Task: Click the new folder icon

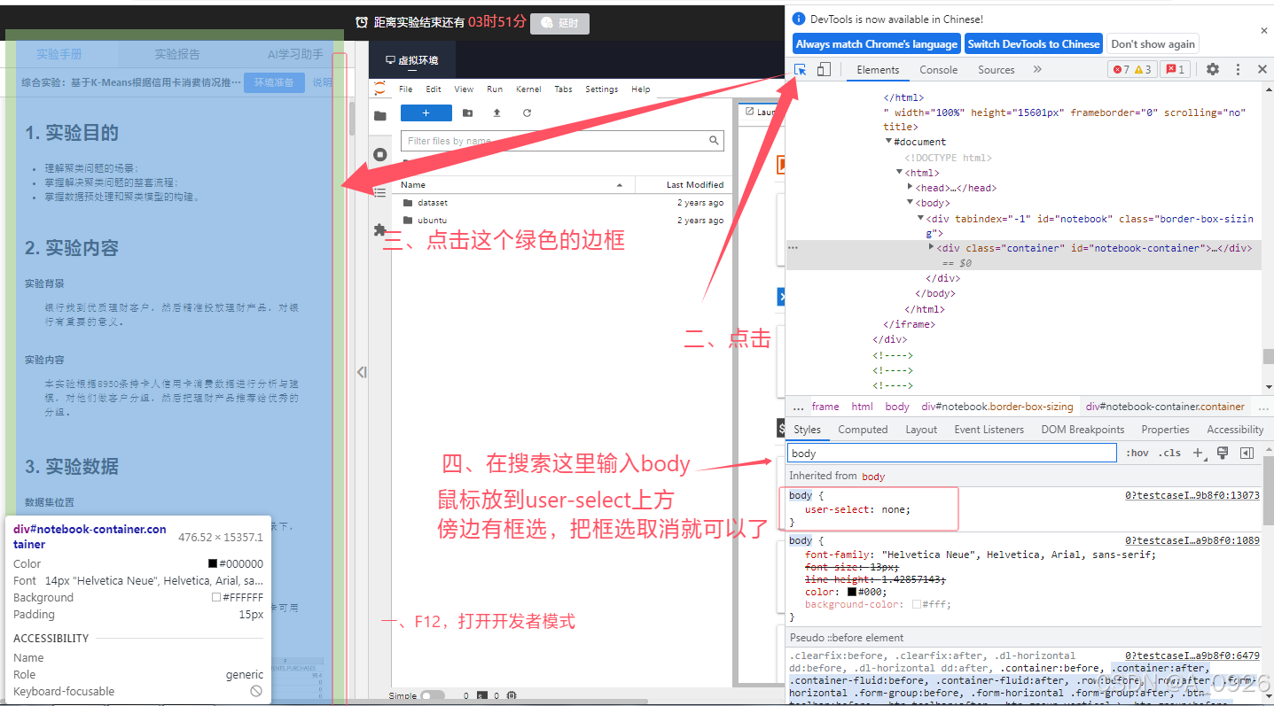Action: (x=467, y=112)
